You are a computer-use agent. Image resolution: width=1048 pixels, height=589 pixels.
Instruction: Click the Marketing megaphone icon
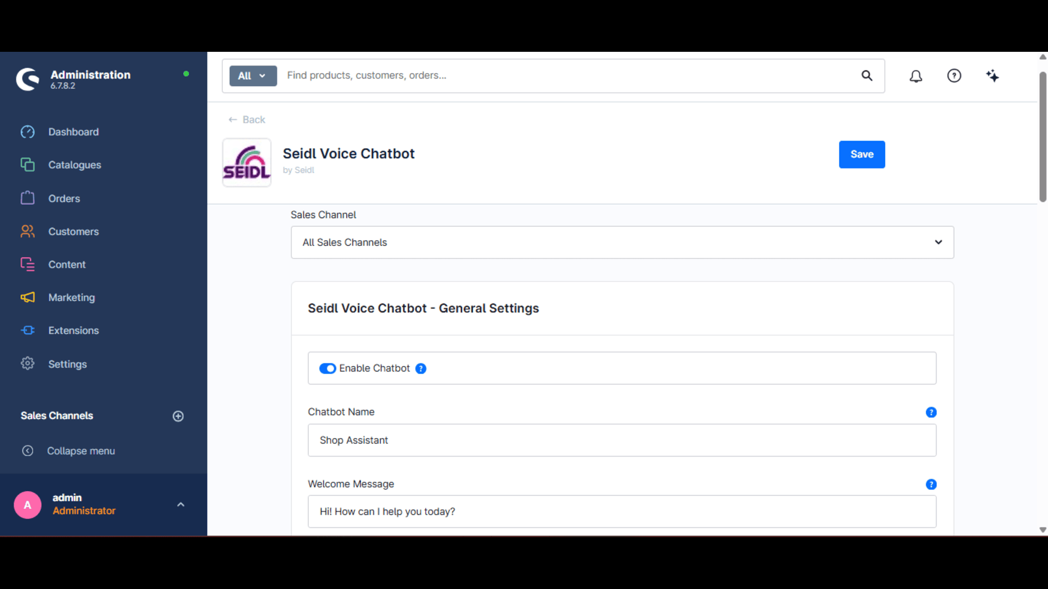pyautogui.click(x=27, y=297)
